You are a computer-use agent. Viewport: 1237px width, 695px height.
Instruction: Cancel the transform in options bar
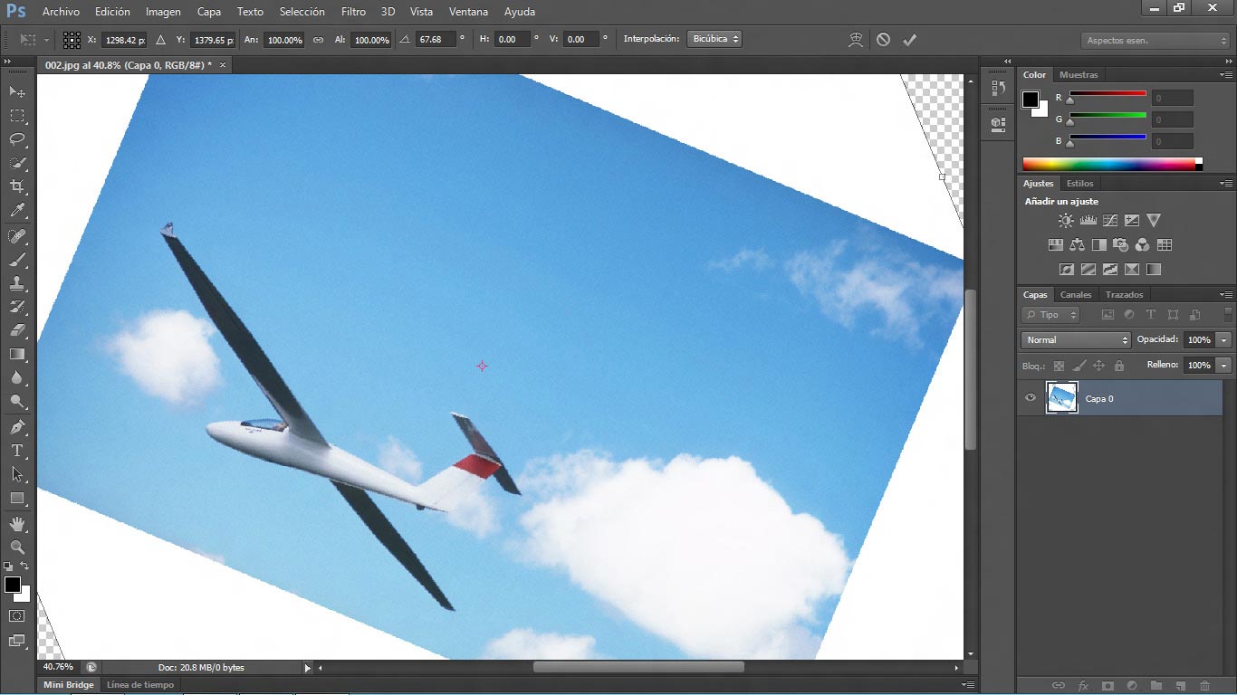[x=883, y=40]
